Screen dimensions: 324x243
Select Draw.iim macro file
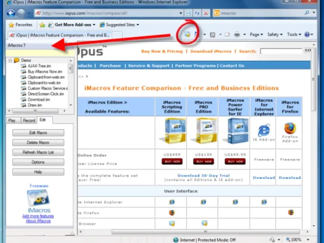point(35,105)
